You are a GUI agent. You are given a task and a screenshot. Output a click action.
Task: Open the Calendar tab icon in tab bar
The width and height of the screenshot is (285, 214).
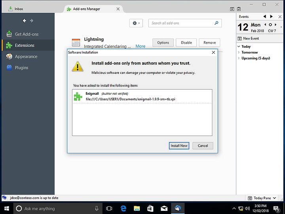(232, 9)
